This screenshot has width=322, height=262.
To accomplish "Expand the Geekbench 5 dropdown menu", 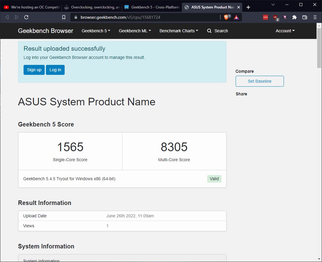I will (x=96, y=31).
